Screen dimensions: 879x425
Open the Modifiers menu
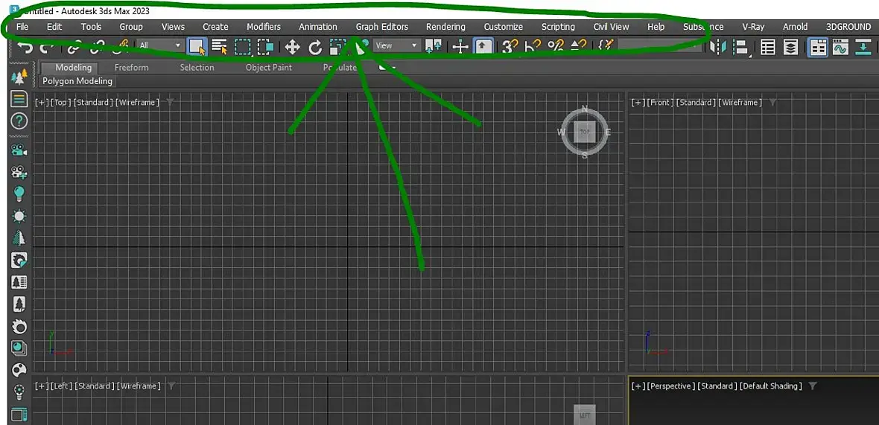pyautogui.click(x=264, y=26)
